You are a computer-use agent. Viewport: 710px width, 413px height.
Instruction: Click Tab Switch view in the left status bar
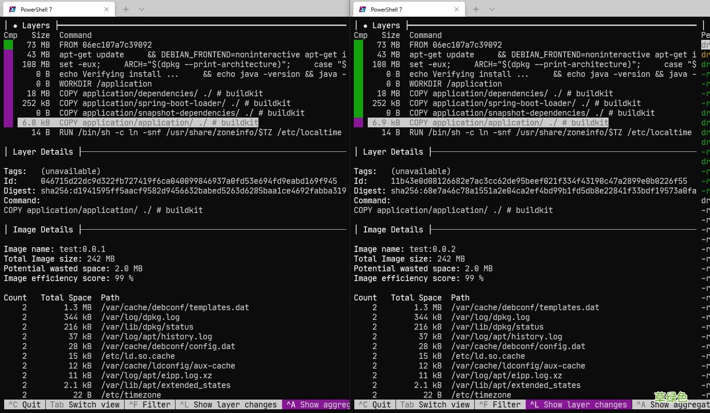coord(85,404)
